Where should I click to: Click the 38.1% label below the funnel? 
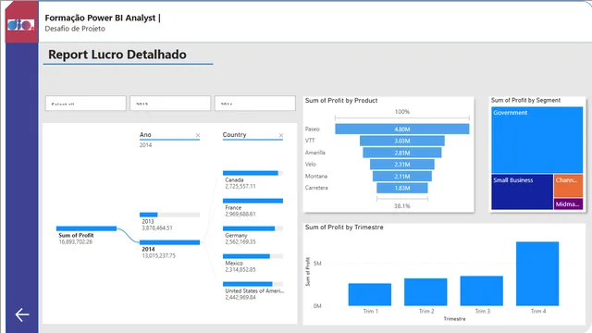[x=402, y=206]
